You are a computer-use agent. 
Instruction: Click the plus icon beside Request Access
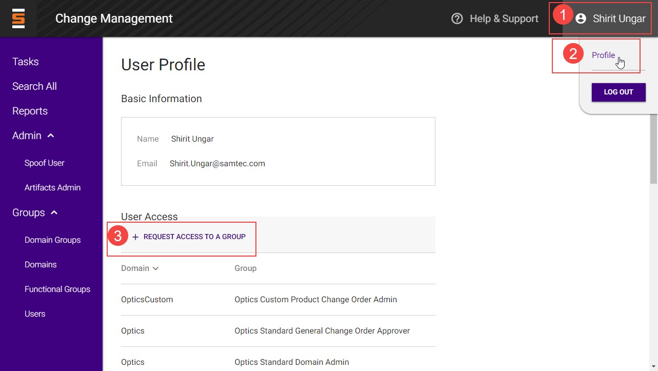[135, 237]
